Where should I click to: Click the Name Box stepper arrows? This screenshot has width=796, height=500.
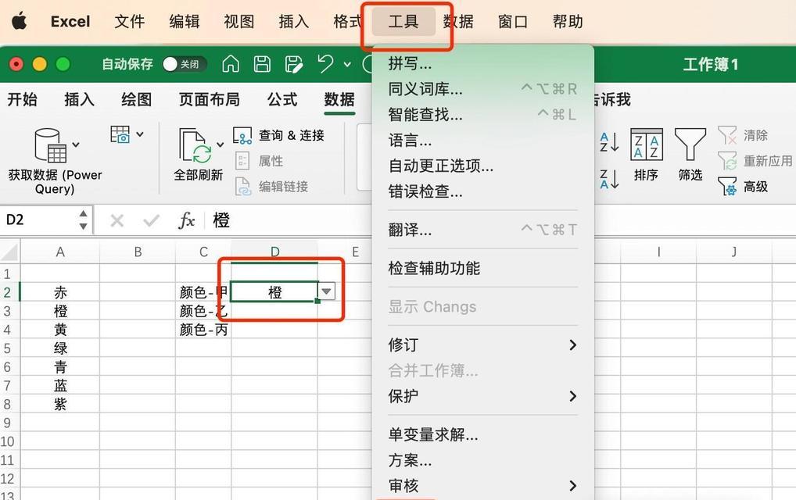pyautogui.click(x=83, y=220)
